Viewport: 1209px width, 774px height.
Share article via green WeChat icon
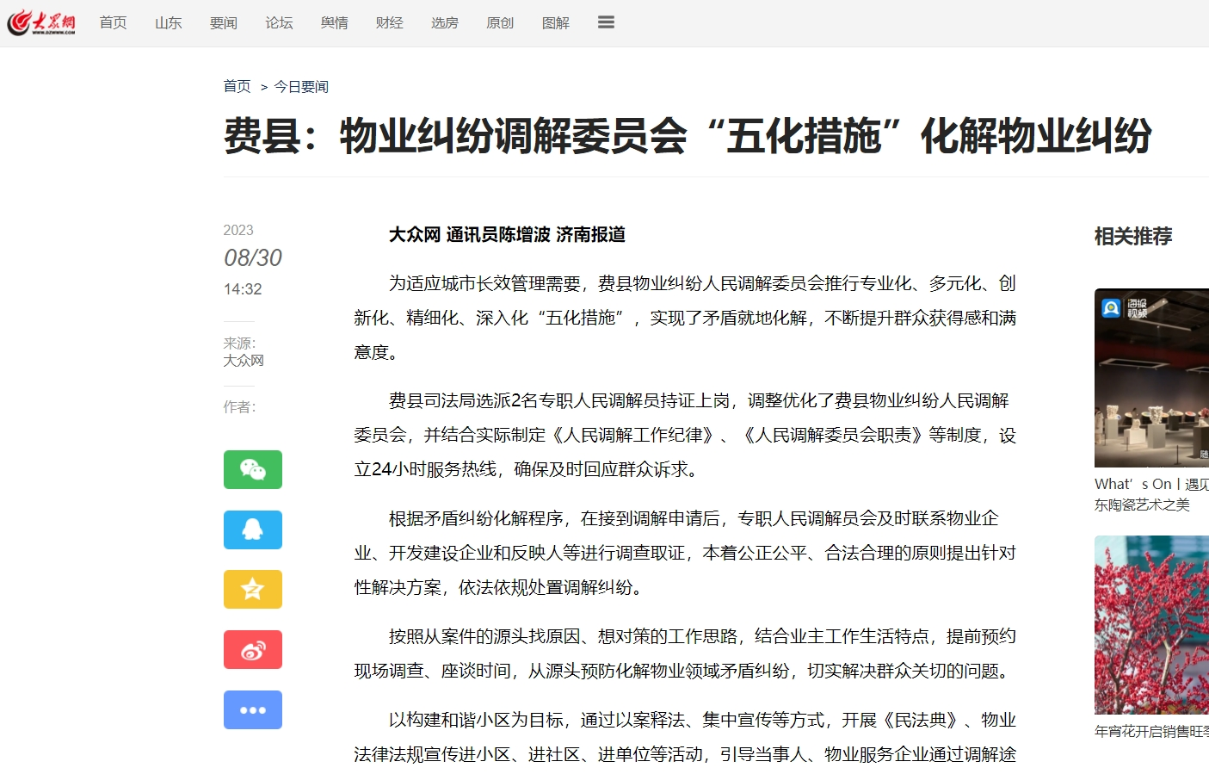253,469
